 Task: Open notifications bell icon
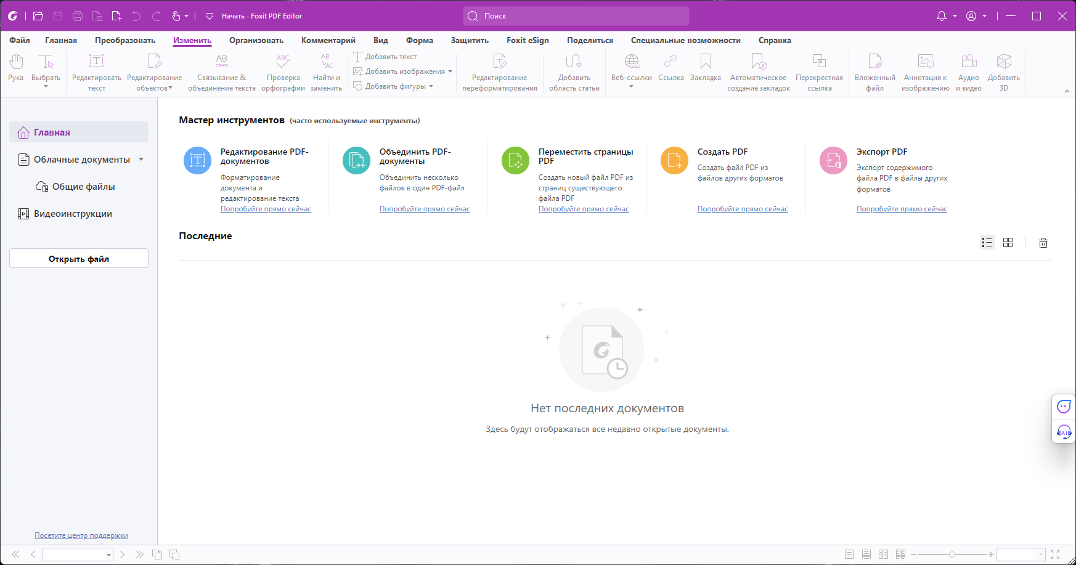click(x=942, y=16)
